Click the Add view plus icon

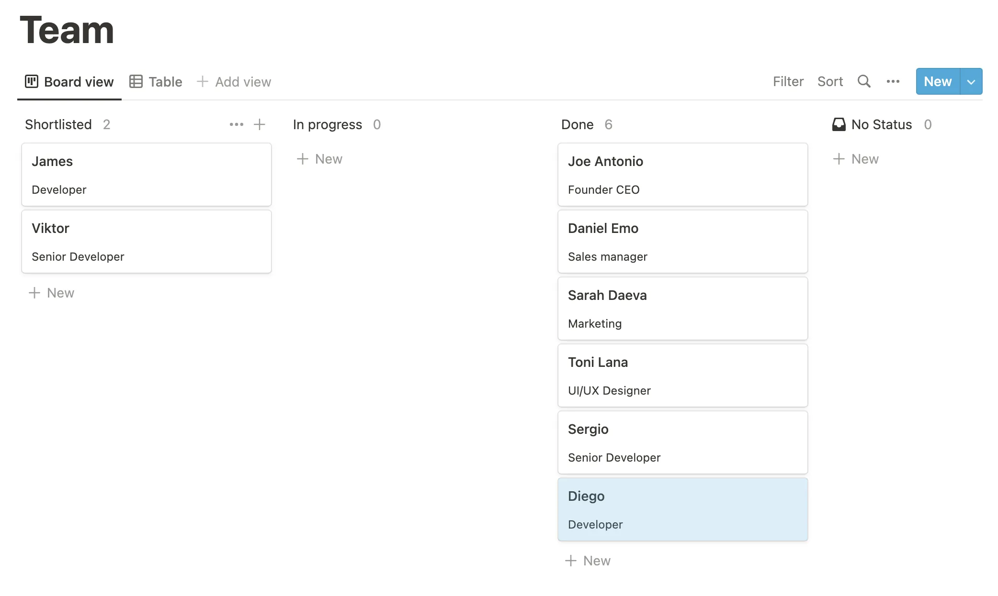tap(202, 81)
